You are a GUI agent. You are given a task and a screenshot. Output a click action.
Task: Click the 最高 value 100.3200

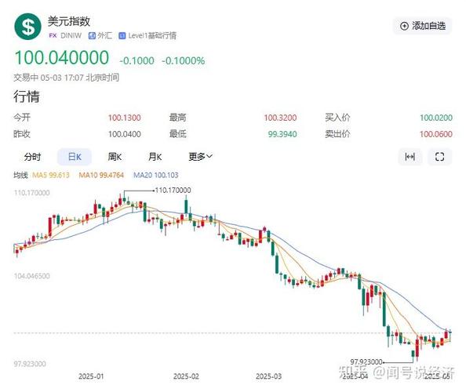tap(280, 118)
